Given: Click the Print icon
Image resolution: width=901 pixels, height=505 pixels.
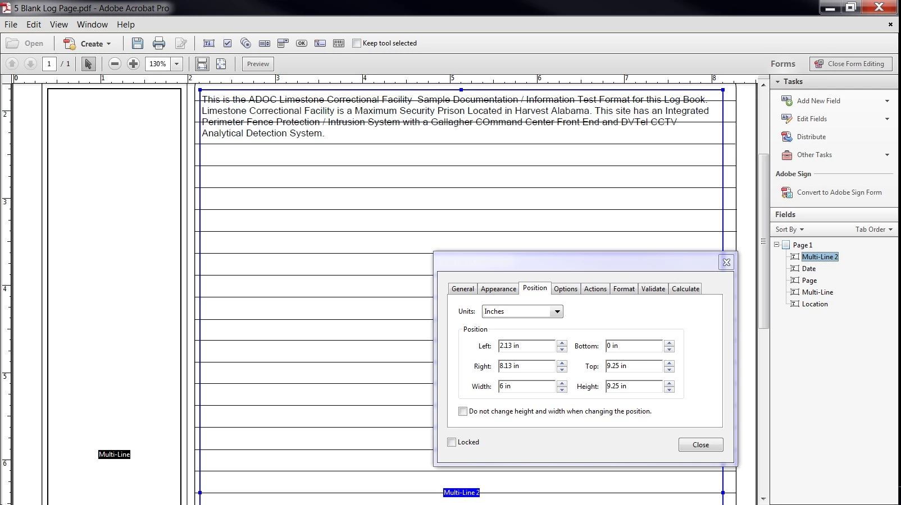Looking at the screenshot, I should (x=159, y=43).
